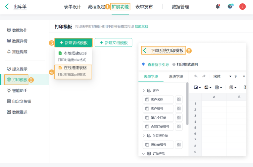Click 新建文档模板 button
Viewport: 253px width, 167px height.
point(113,42)
